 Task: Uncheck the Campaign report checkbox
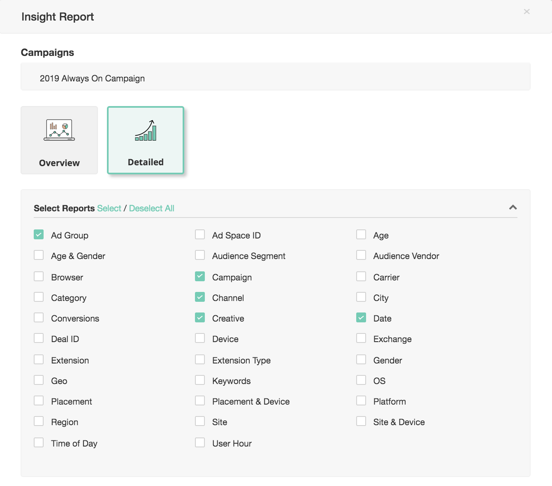pos(200,277)
